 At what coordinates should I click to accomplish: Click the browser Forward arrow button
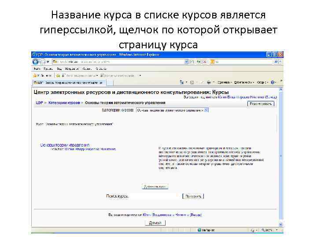click(42, 62)
